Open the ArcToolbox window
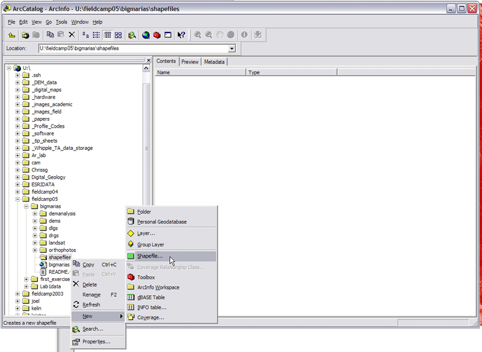 click(x=155, y=34)
